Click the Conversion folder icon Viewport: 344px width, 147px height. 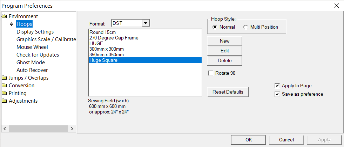5,86
